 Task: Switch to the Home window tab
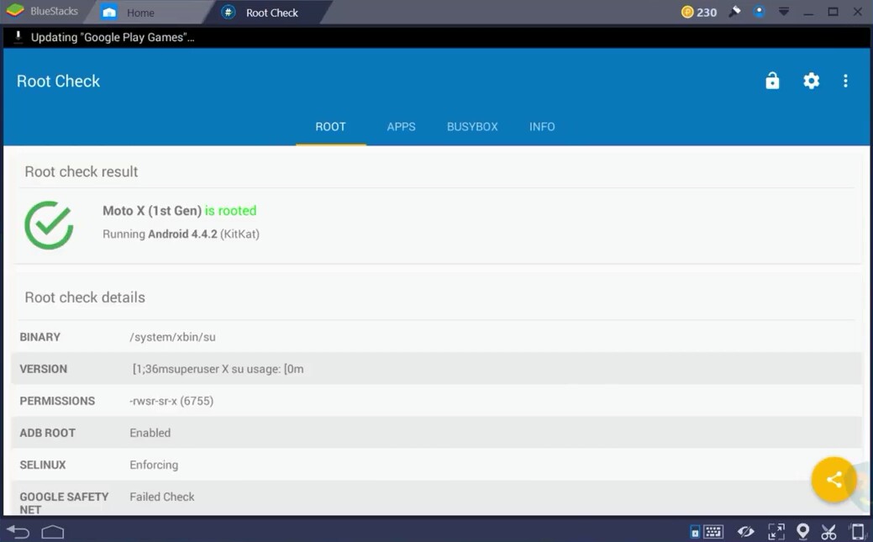pyautogui.click(x=140, y=13)
